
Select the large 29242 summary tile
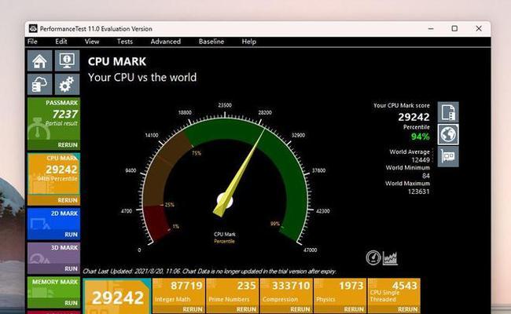click(x=117, y=296)
